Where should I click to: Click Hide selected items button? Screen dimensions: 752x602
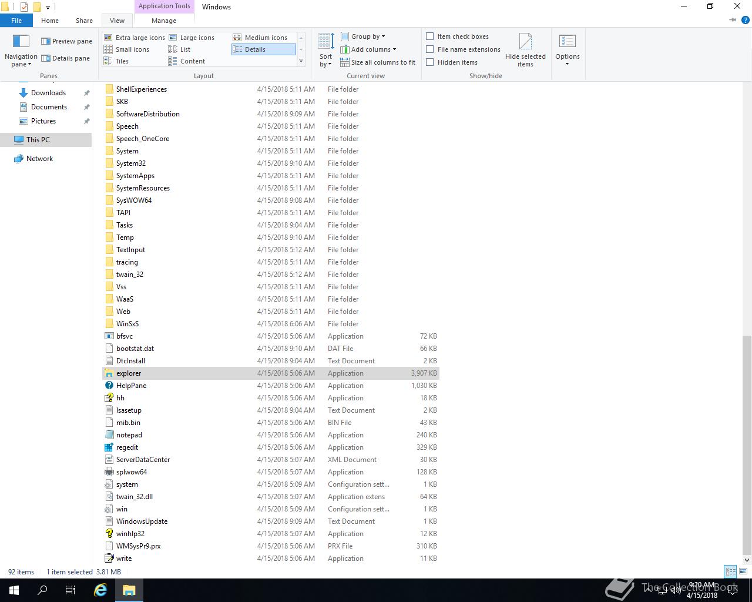525,51
